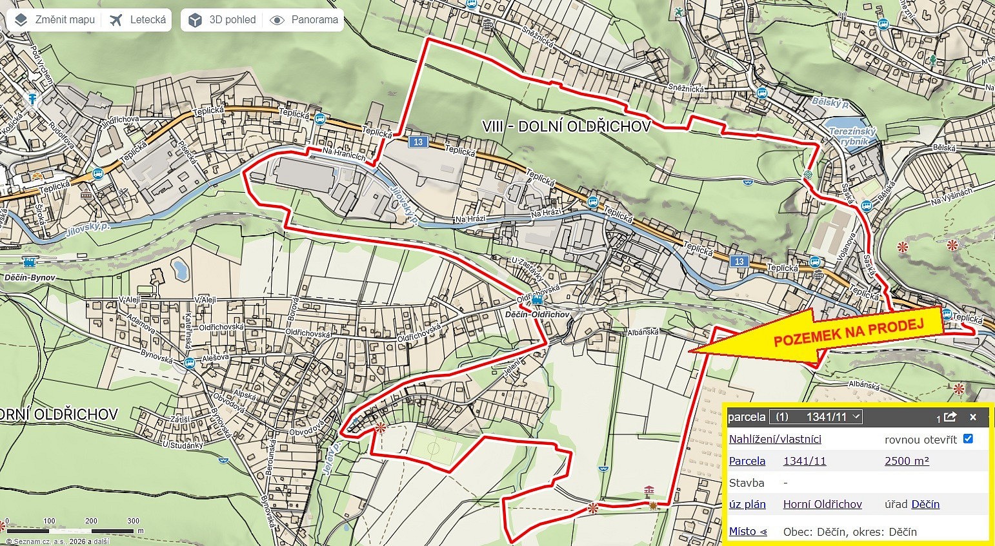Click the church icon near Pod Vrchem

coord(32,99)
